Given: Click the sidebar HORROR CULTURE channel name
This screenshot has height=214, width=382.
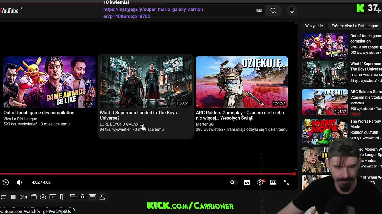Looking at the screenshot, I should [x=364, y=133].
